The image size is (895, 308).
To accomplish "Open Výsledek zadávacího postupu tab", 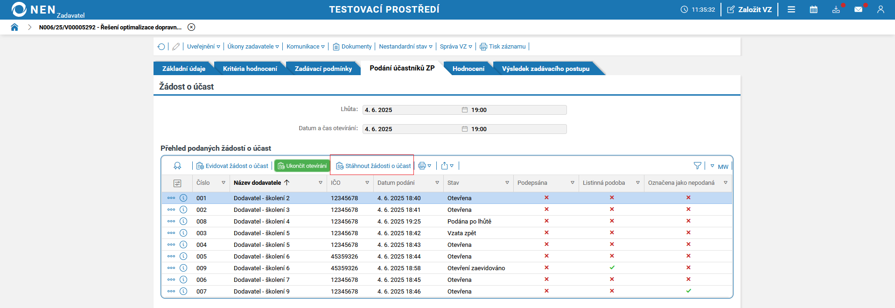I will tap(545, 69).
